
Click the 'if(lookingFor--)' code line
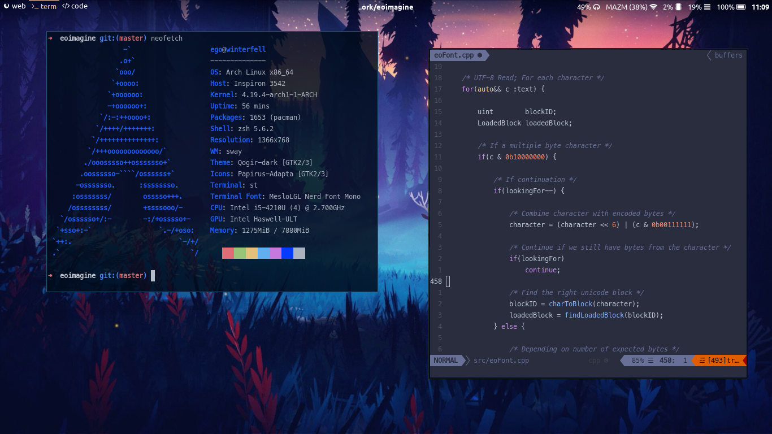pos(529,191)
